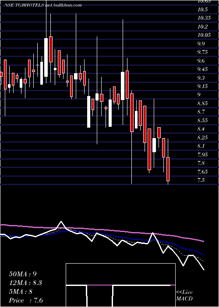Click the 8.1 price axis label
Image resolution: width=219 pixels, height=307 pixels.
[201, 146]
